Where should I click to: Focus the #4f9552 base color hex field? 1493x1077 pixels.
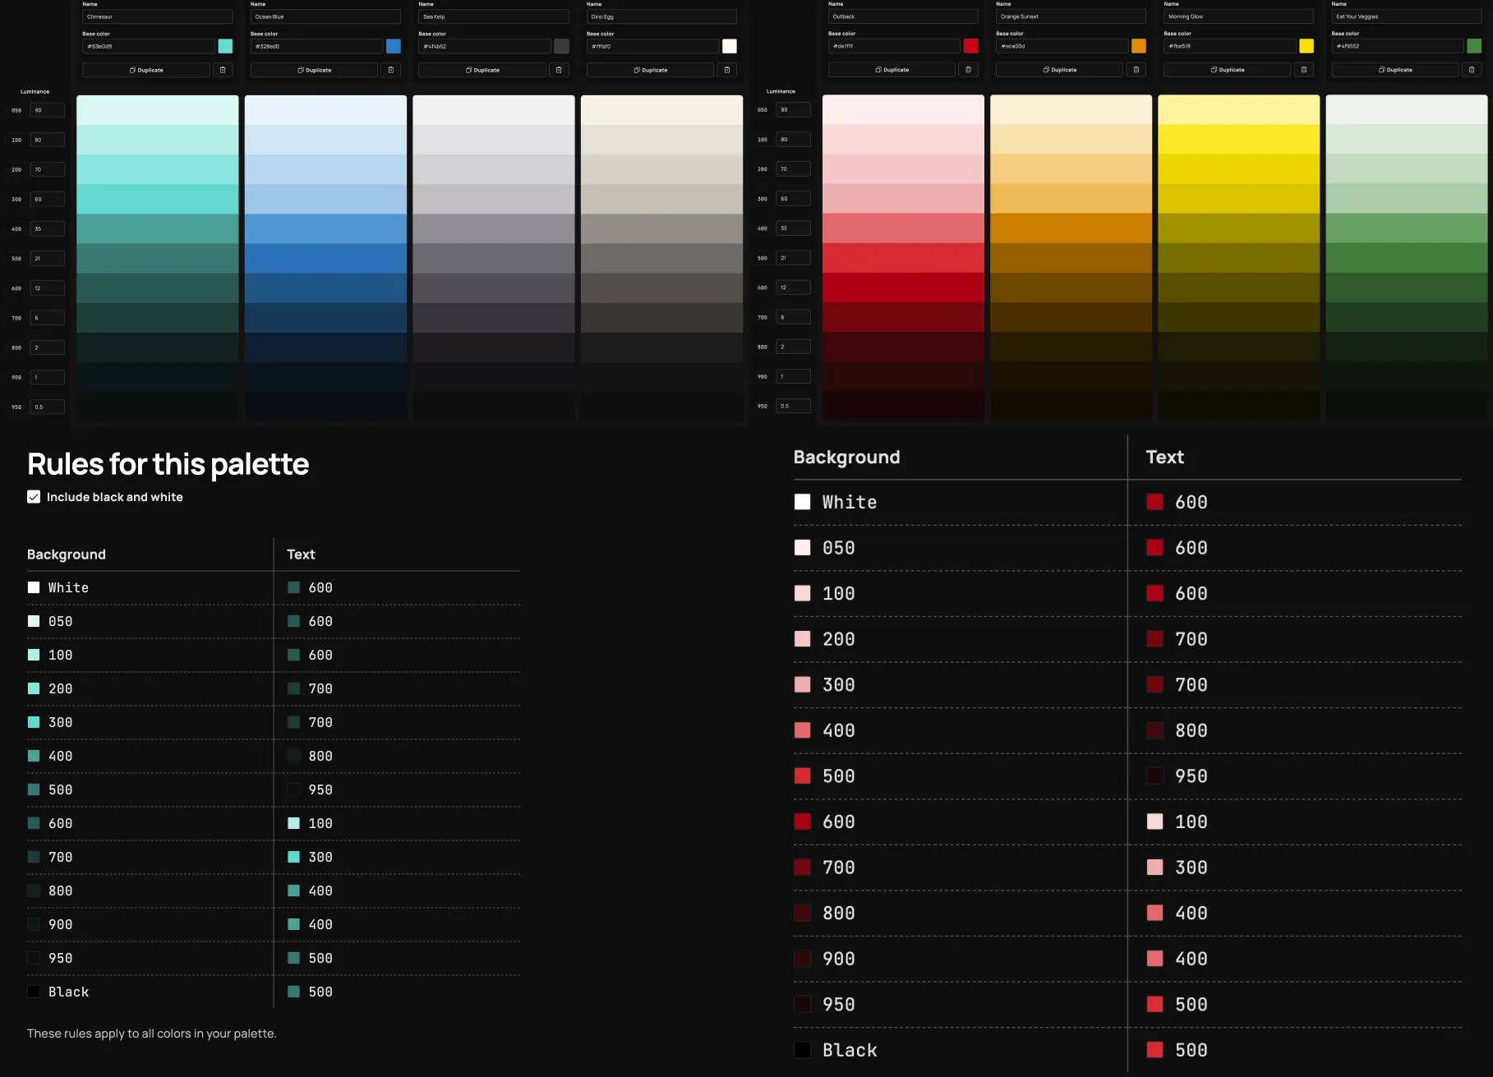[1398, 46]
